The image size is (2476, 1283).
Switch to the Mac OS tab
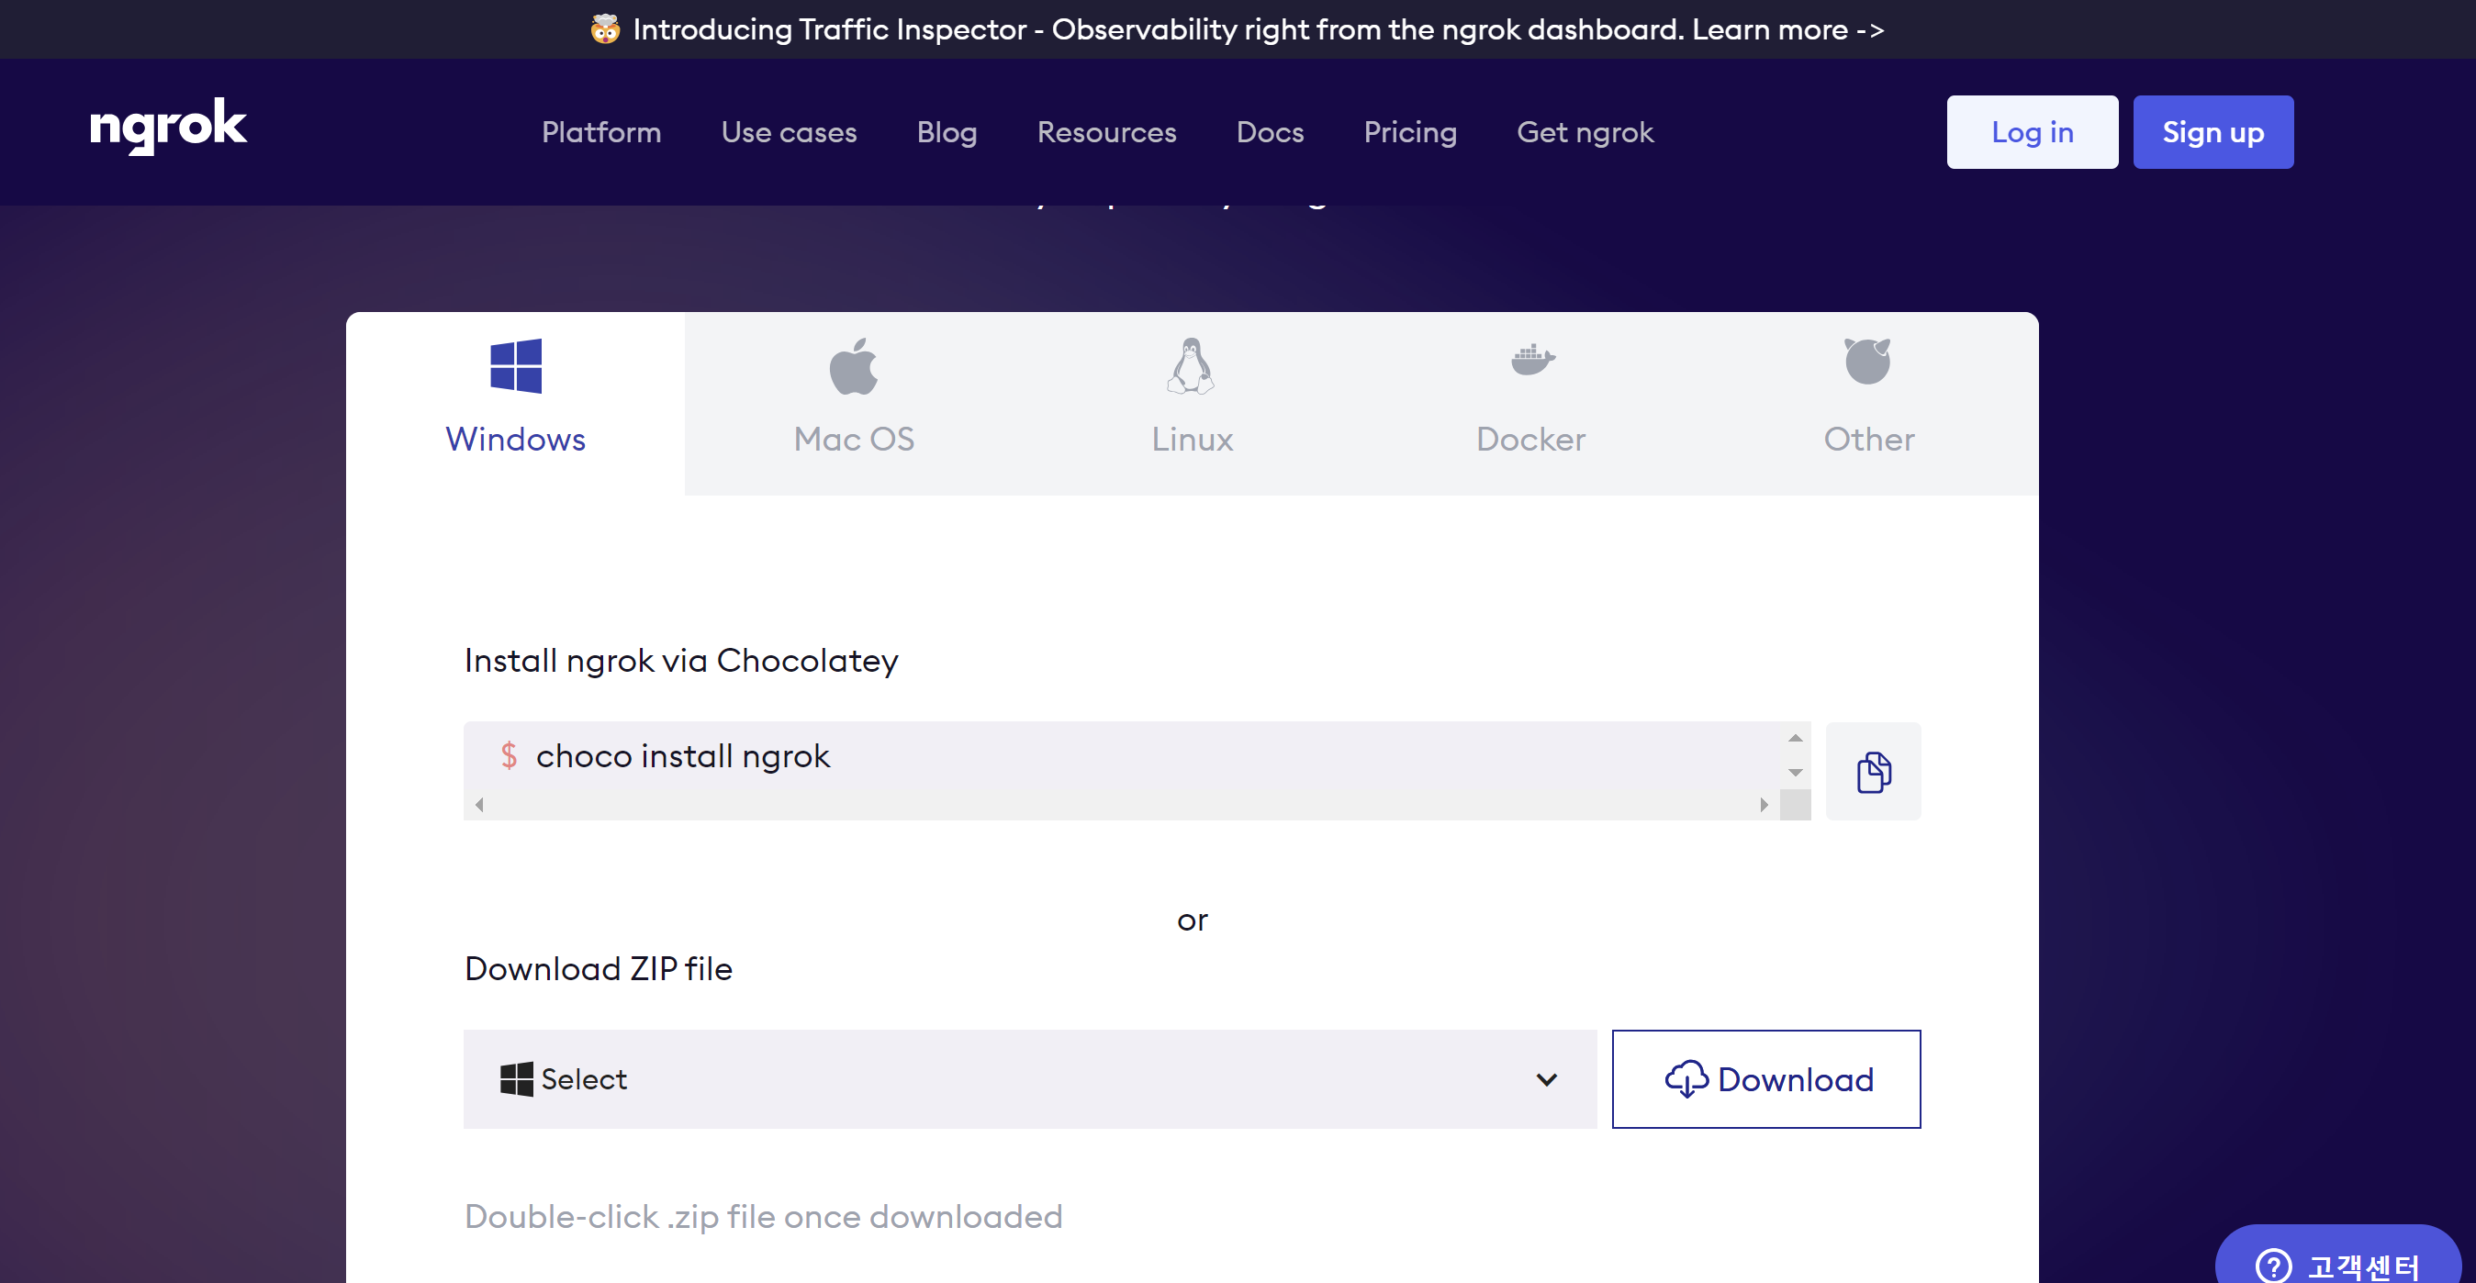coord(854,404)
